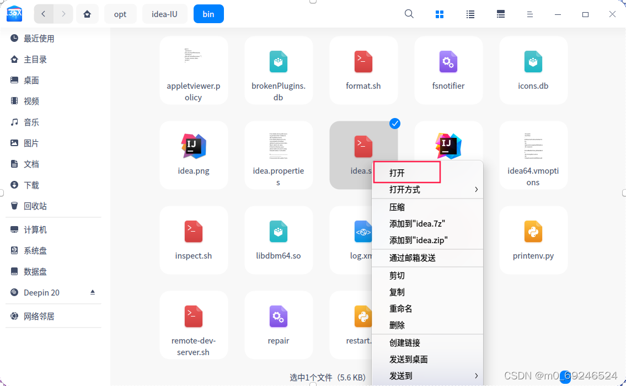Select the log.xml file icon
626x386 pixels.
(x=362, y=232)
